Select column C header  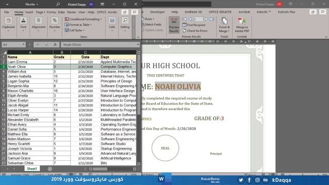85,52
